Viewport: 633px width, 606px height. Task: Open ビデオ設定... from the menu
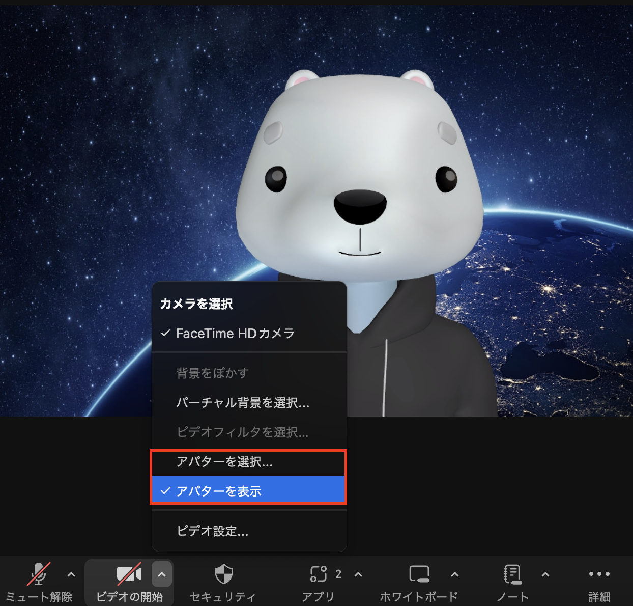249,531
